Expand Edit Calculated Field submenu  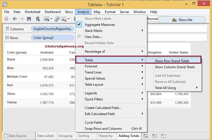(x=142, y=114)
